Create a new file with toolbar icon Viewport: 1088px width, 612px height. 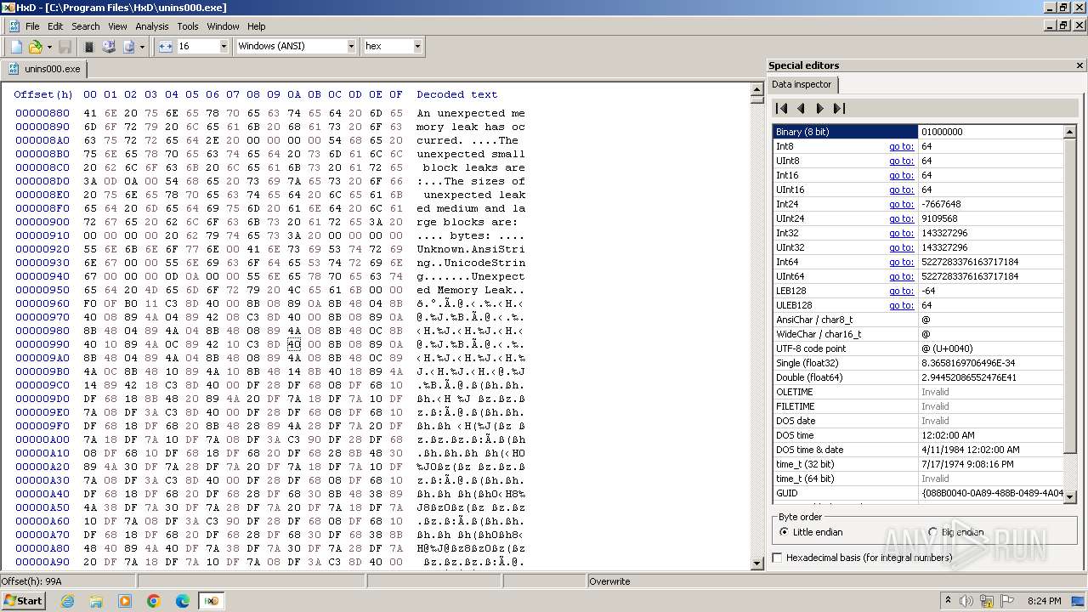coord(16,47)
